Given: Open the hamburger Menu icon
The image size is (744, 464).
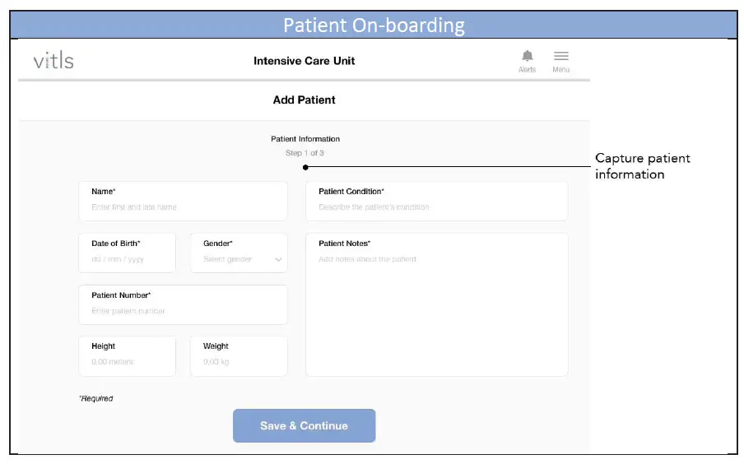Looking at the screenshot, I should click(560, 57).
